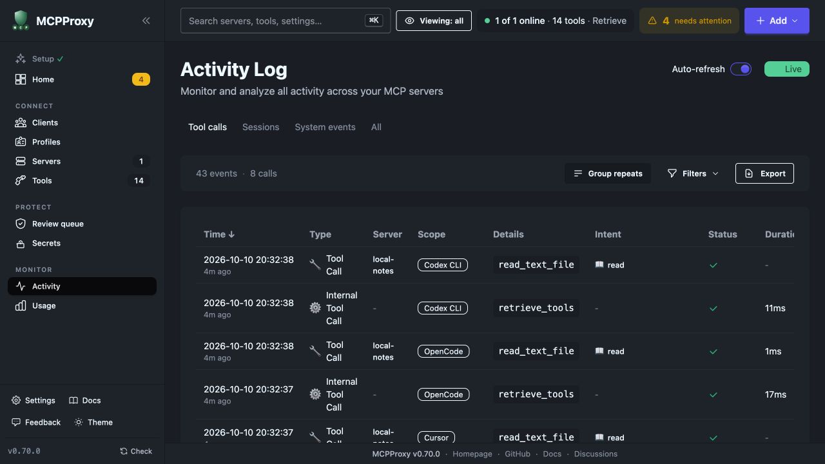825x464 pixels.
Task: Click the Clients people icon
Action: [x=21, y=122]
